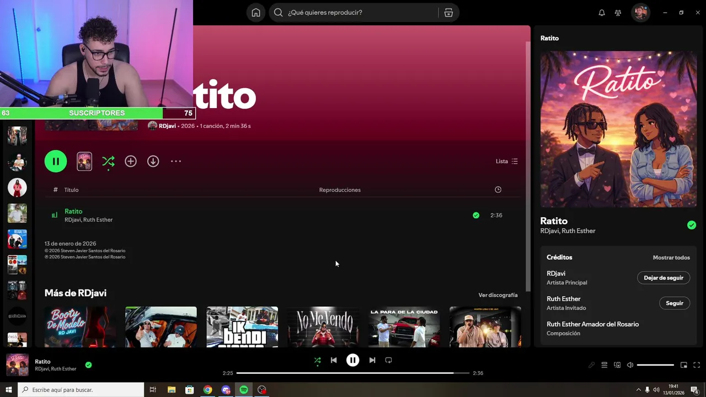Click the Ratito panel header
The height and width of the screenshot is (397, 706).
point(549,38)
